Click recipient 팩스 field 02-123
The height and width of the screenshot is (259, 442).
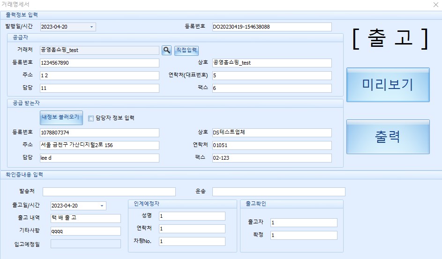(x=272, y=158)
